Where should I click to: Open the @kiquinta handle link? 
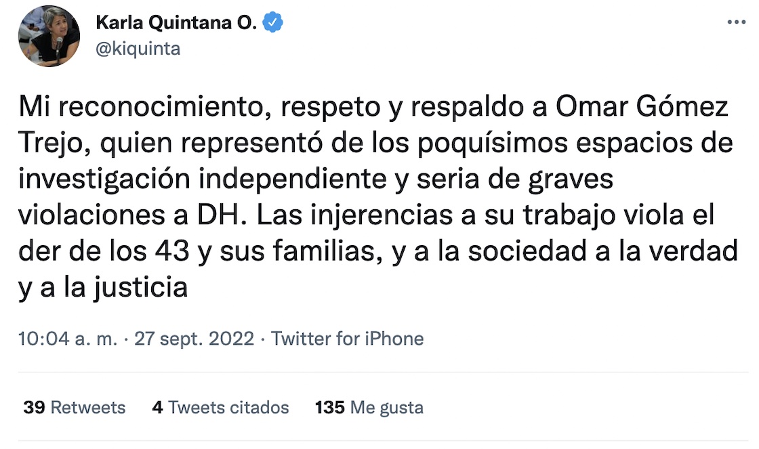coord(138,49)
